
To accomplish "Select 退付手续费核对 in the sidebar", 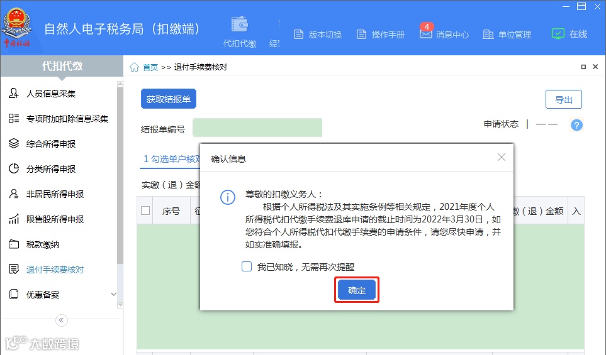I will (55, 270).
